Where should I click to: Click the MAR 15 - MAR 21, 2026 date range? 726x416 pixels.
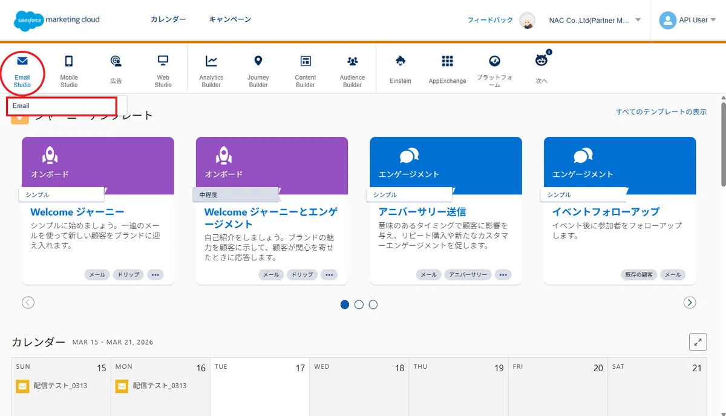(x=113, y=342)
